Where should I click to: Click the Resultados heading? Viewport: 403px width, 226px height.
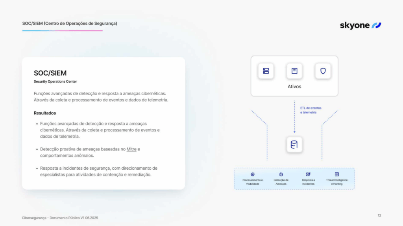45,113
